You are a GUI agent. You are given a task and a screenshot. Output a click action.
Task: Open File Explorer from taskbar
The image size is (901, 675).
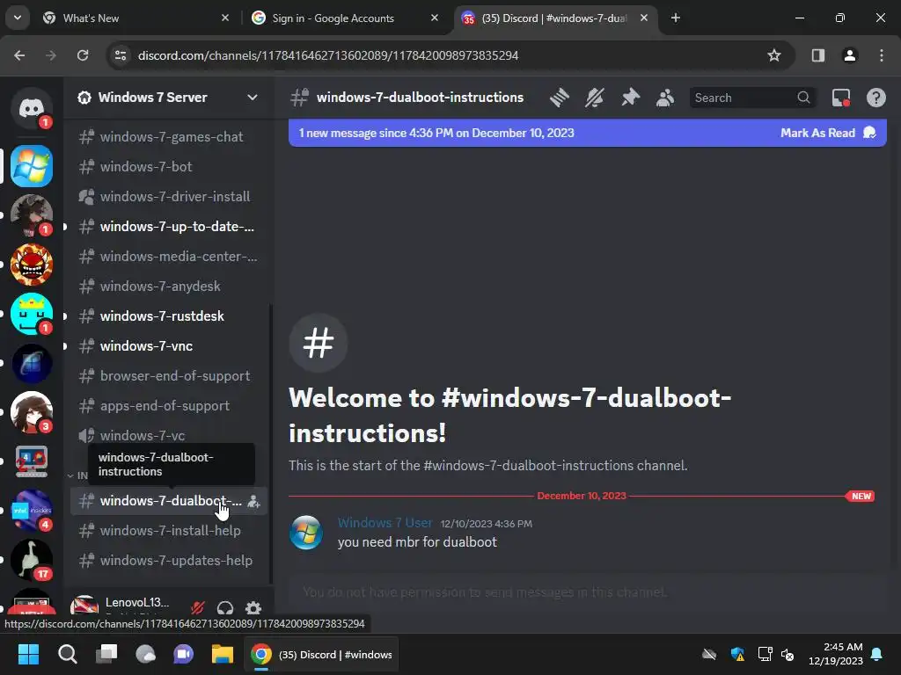223,654
